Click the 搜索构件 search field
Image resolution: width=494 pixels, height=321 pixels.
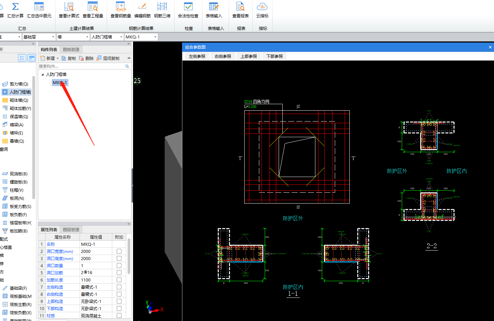coord(84,66)
